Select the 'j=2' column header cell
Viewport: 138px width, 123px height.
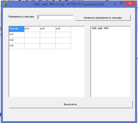48,29
